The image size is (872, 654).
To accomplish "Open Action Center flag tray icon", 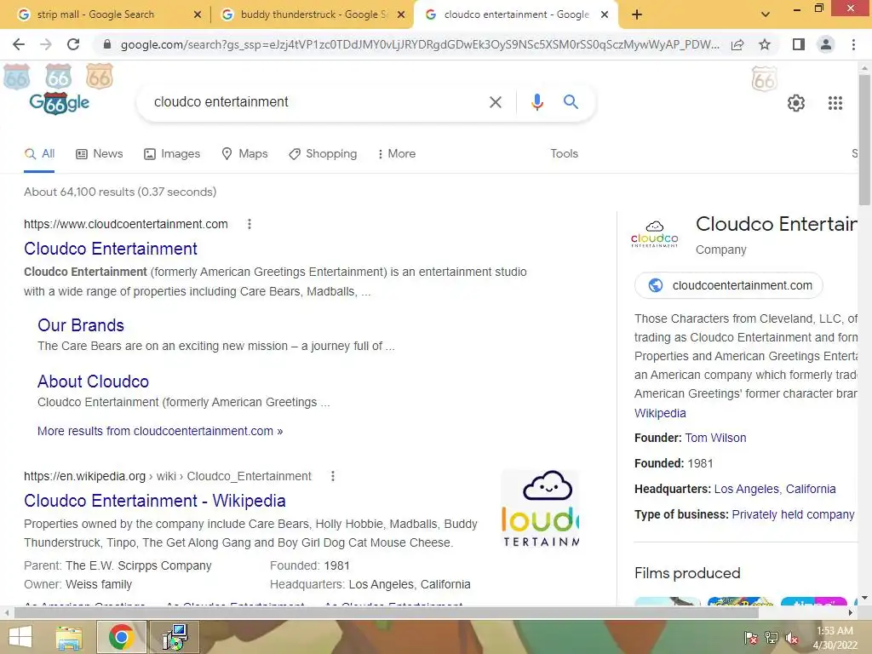I will (750, 638).
